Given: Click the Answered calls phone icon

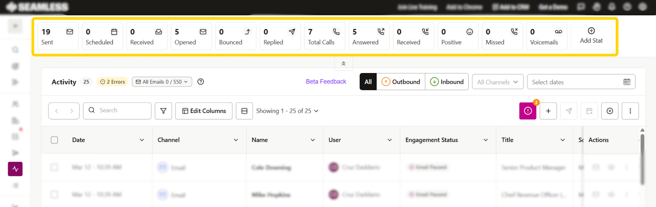Looking at the screenshot, I should click(x=381, y=32).
